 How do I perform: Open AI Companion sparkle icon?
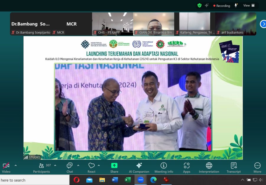(x=139, y=165)
